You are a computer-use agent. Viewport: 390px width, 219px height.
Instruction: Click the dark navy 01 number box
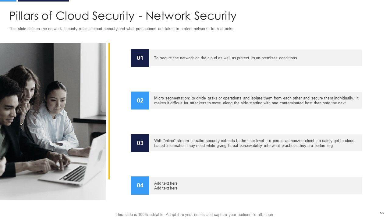click(x=140, y=58)
